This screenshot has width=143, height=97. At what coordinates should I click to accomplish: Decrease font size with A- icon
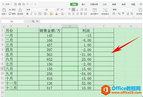62,9
